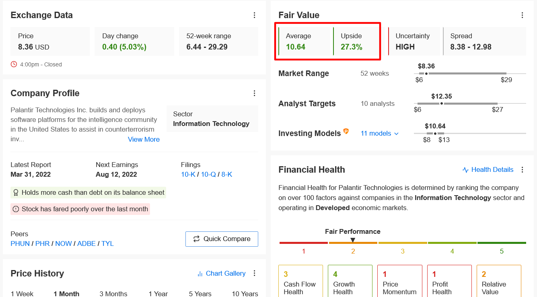
Task: Open peer ticker TYL
Action: pos(107,243)
